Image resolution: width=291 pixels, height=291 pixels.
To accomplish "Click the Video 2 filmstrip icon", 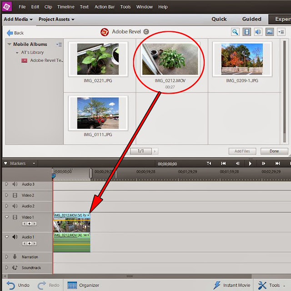I will [15, 195].
